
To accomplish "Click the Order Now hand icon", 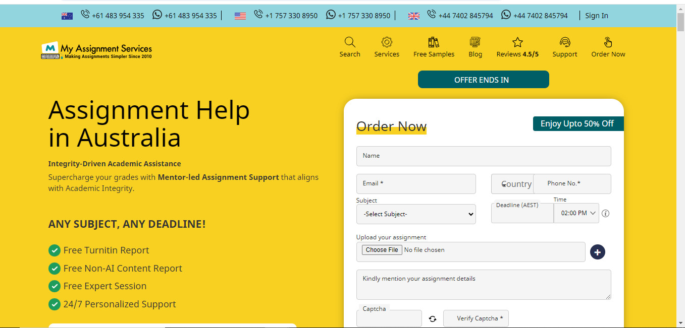I will 608,42.
